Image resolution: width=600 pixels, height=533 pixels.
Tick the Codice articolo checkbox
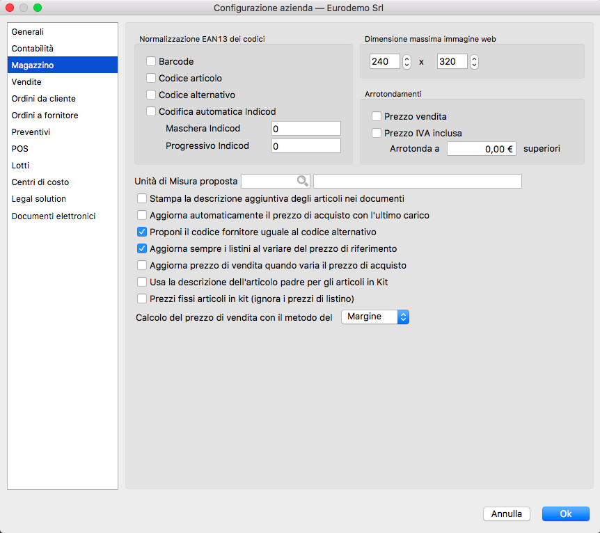[151, 79]
